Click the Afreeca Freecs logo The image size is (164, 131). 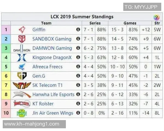click(x=22, y=67)
